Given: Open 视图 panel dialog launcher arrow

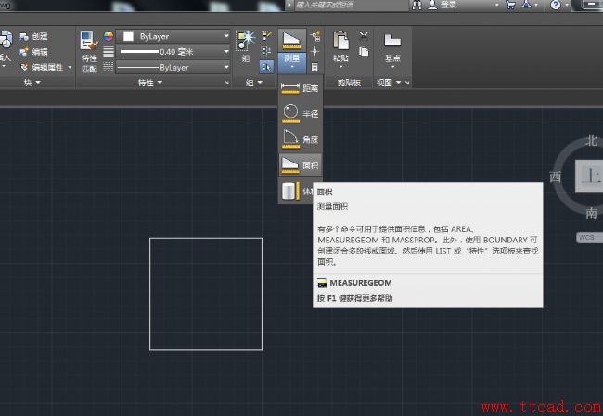Looking at the screenshot, I should click(x=407, y=83).
